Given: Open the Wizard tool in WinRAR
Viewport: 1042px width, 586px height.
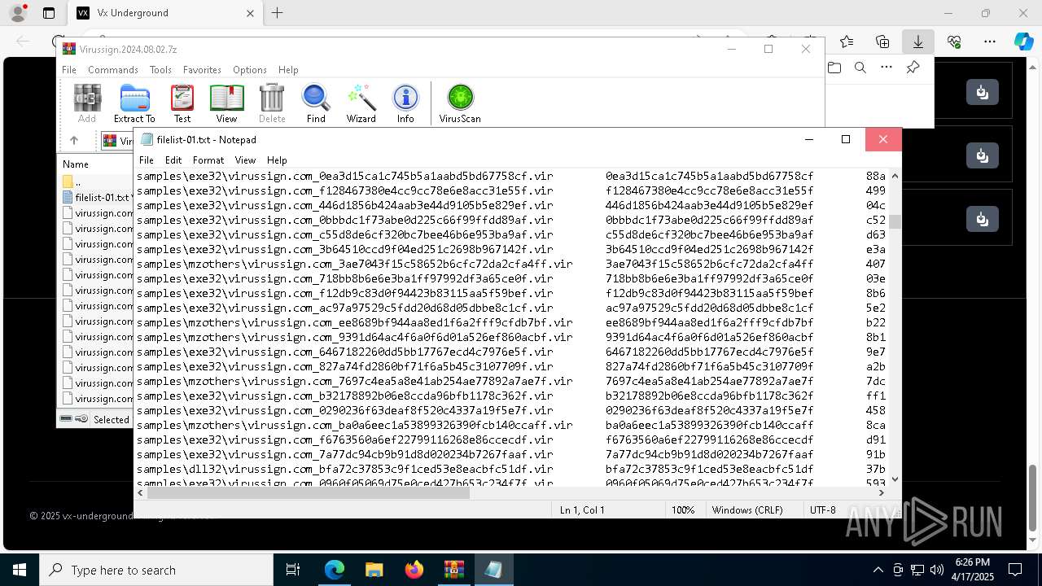Looking at the screenshot, I should click(361, 103).
